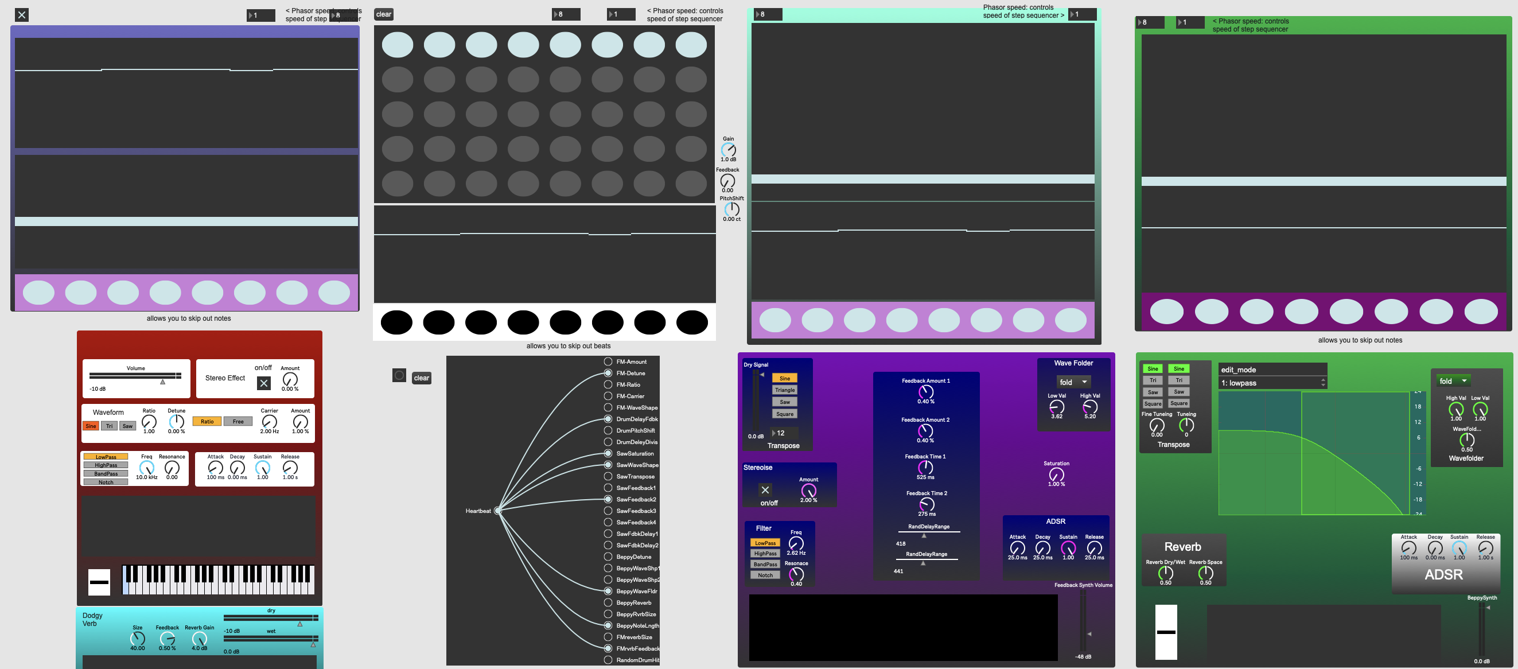Viewport: 1518px width, 669px height.
Task: Open the green Wavefolder fold dropdown
Action: click(1453, 381)
